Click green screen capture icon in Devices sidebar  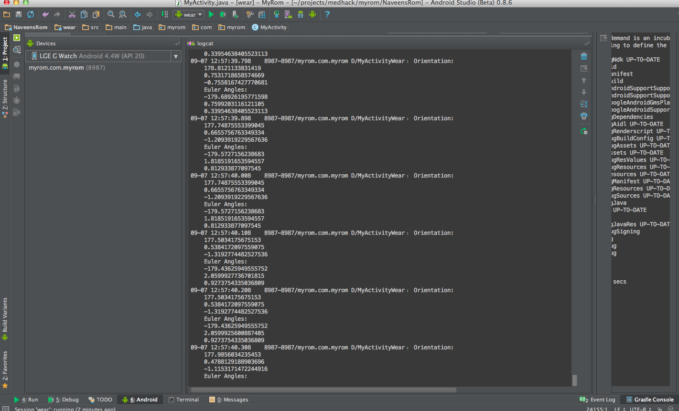coord(17,38)
